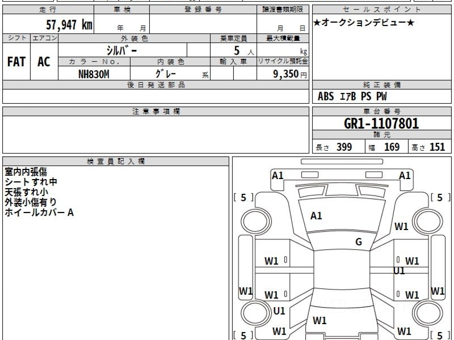Click the 譲渡書類期限 header
This screenshot has height=340, width=454.
coord(283,10)
